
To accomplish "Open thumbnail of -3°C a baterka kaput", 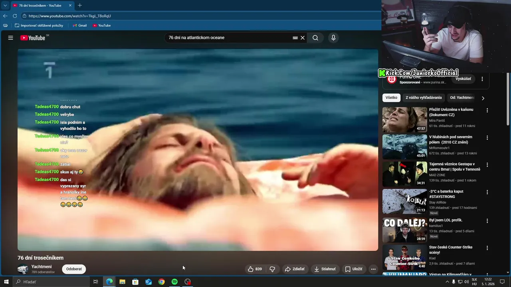I will 404,201.
